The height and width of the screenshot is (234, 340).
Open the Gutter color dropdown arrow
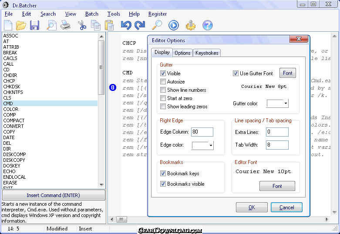pyautogui.click(x=286, y=104)
